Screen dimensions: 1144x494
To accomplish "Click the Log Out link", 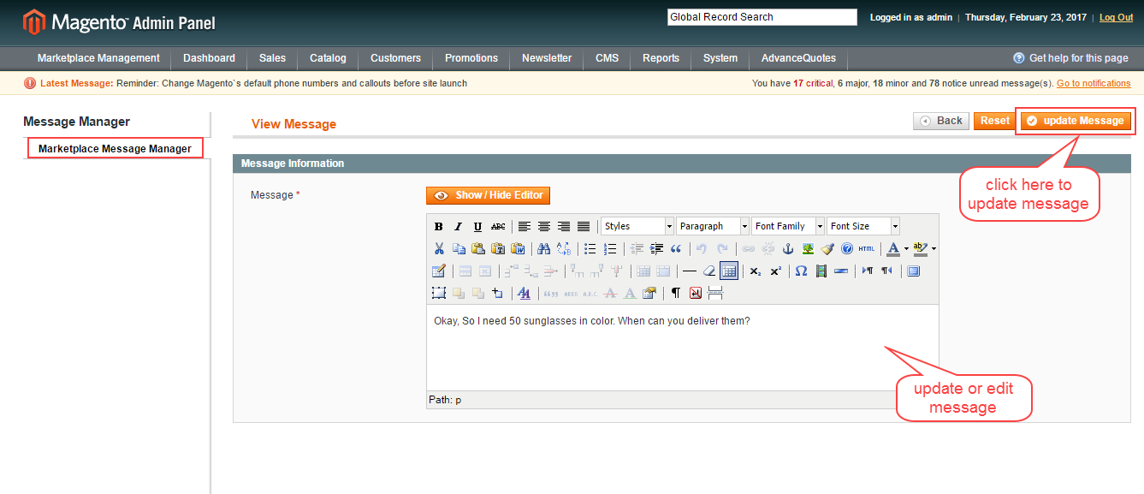I will pos(1116,17).
